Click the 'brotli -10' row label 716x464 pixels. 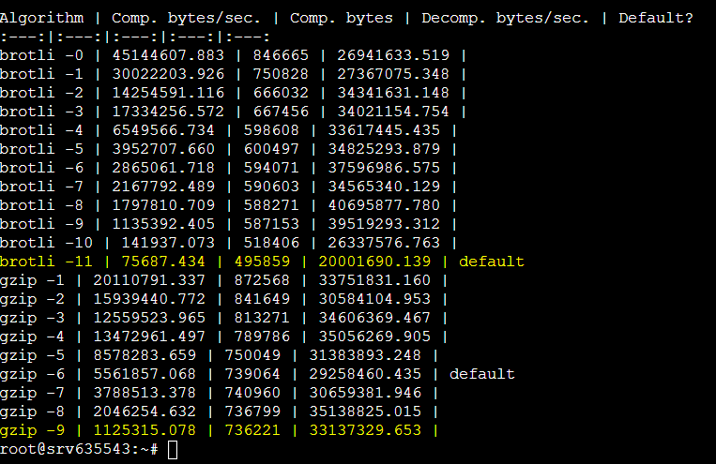46,243
